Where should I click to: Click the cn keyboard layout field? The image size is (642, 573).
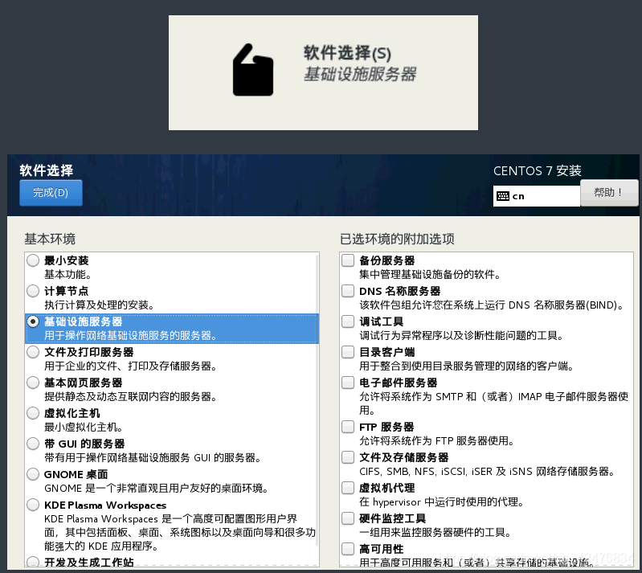[x=542, y=195]
